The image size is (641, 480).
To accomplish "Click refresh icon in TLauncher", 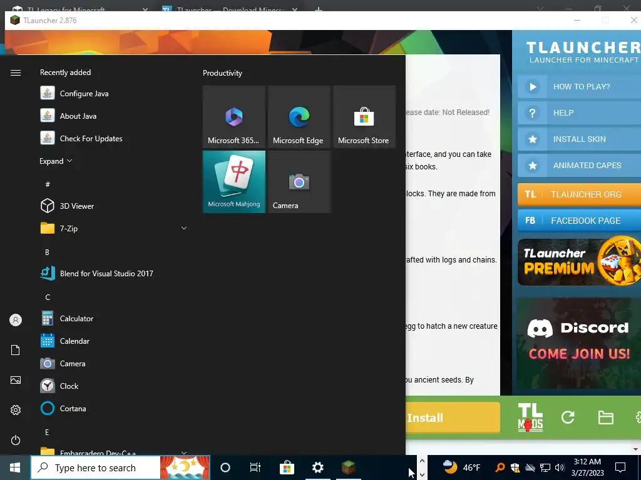I will [568, 417].
